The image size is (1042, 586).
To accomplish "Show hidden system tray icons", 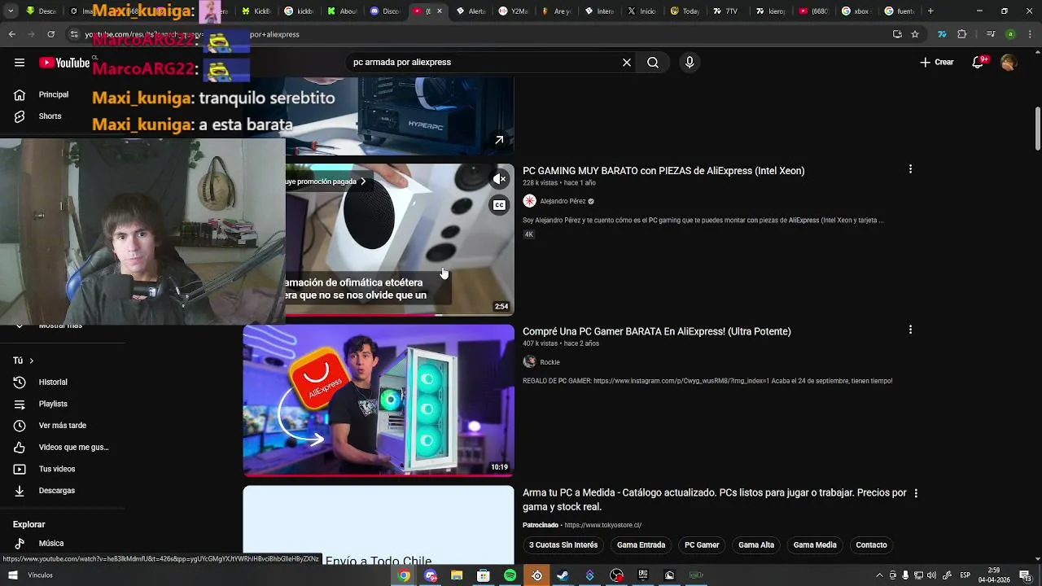I will [879, 575].
